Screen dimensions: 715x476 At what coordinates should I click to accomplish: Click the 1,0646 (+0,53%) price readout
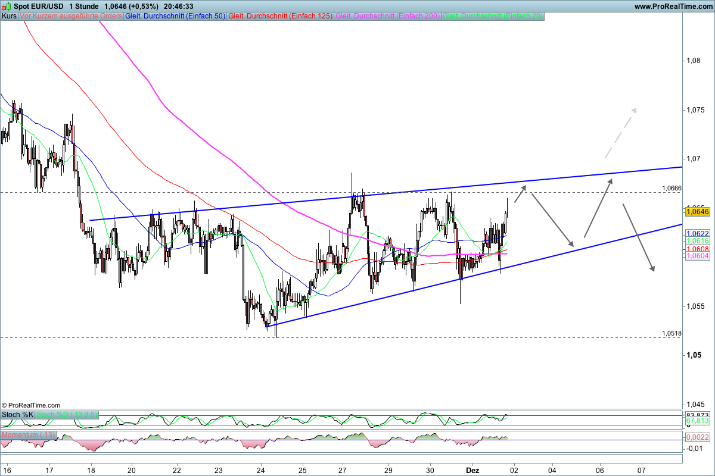(131, 6)
